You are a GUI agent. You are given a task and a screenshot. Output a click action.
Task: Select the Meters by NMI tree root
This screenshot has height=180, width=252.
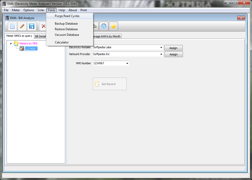28,43
